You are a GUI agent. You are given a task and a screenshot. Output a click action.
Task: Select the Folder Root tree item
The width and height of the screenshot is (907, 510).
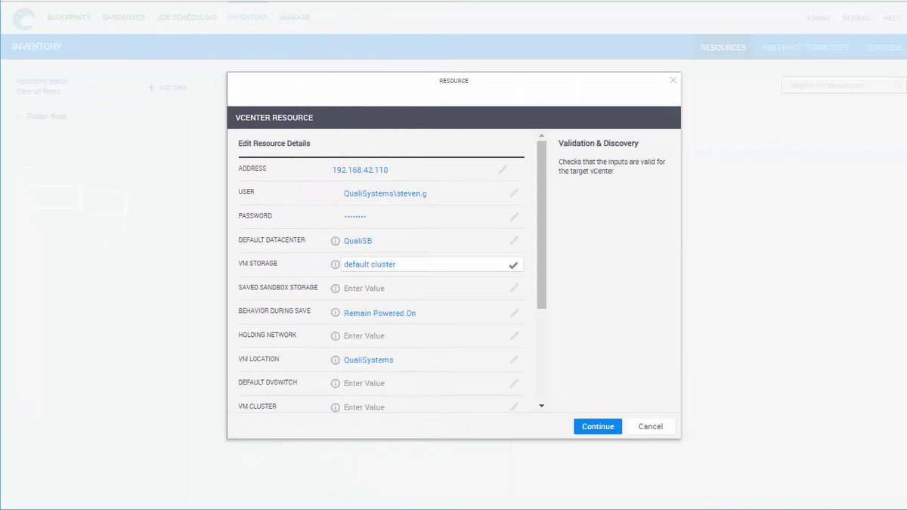[x=47, y=116]
